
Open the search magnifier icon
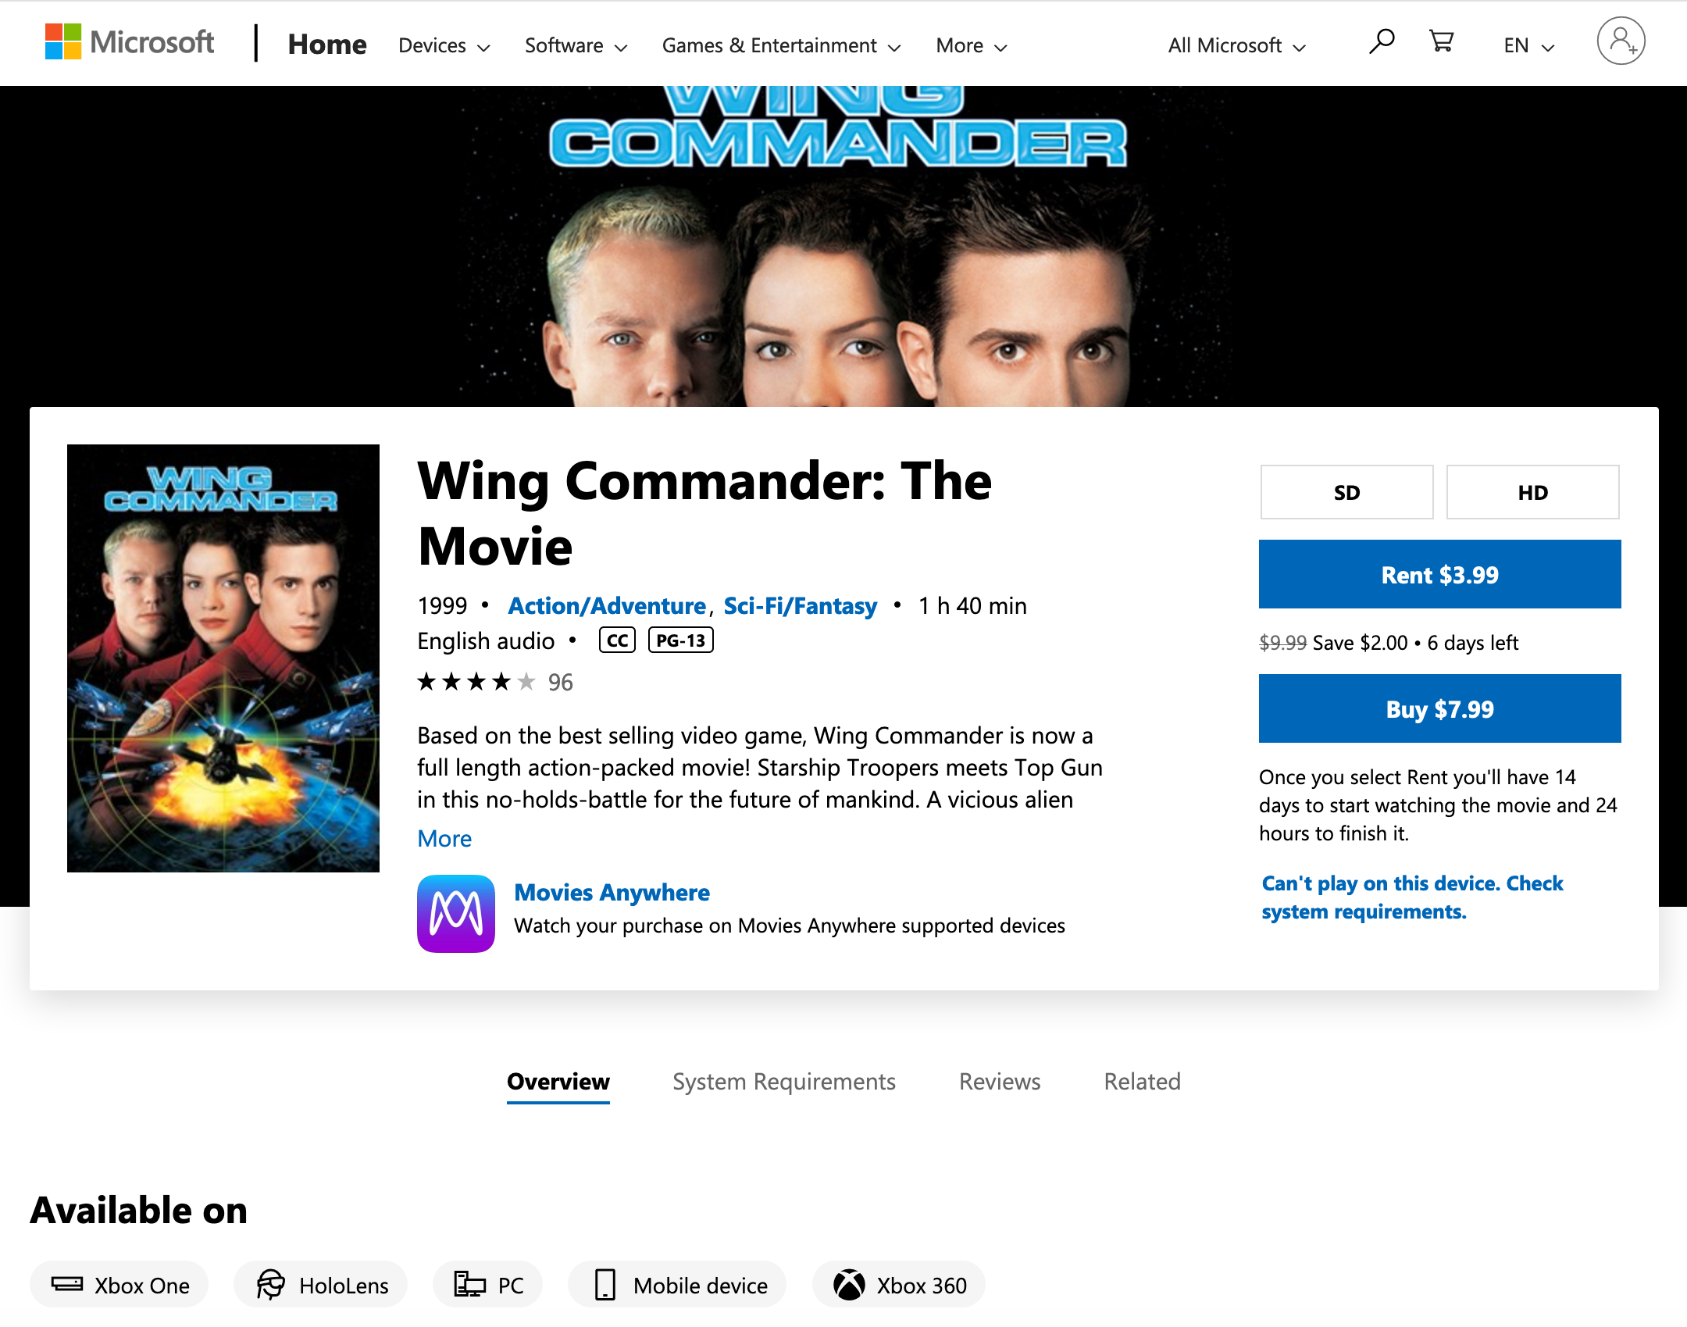pos(1381,42)
